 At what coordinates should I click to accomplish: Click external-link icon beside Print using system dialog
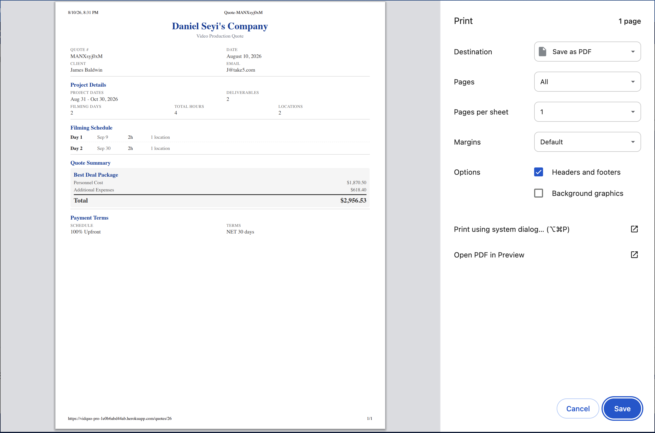(x=634, y=229)
